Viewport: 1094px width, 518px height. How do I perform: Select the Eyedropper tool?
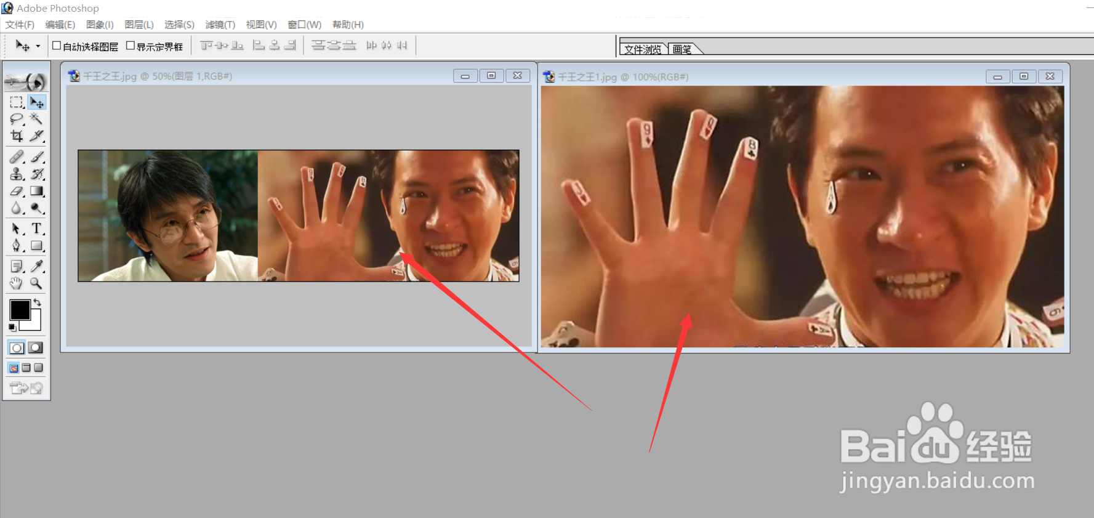pyautogui.click(x=37, y=266)
